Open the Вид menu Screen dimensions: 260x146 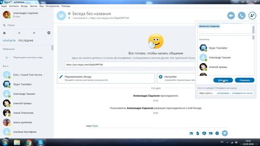point(41,6)
